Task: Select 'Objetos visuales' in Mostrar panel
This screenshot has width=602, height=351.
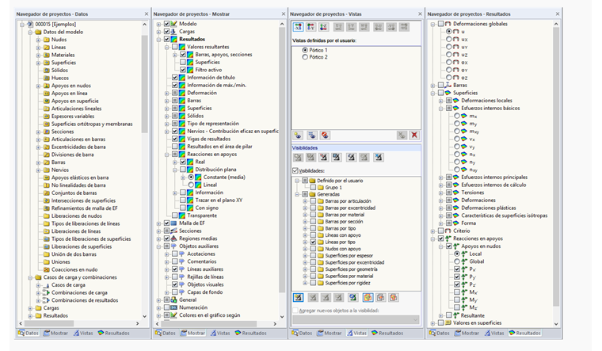Action: pos(205,284)
